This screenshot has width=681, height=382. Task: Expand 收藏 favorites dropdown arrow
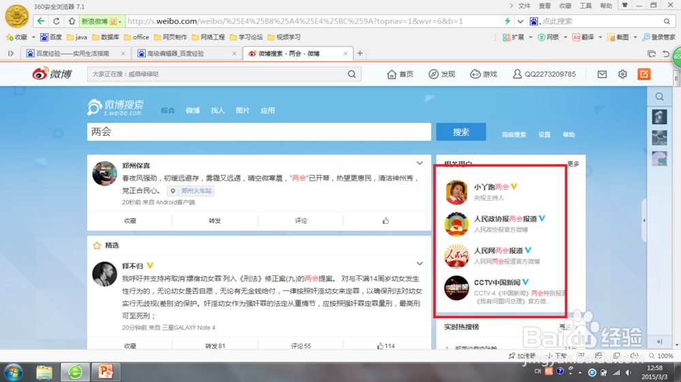33,37
